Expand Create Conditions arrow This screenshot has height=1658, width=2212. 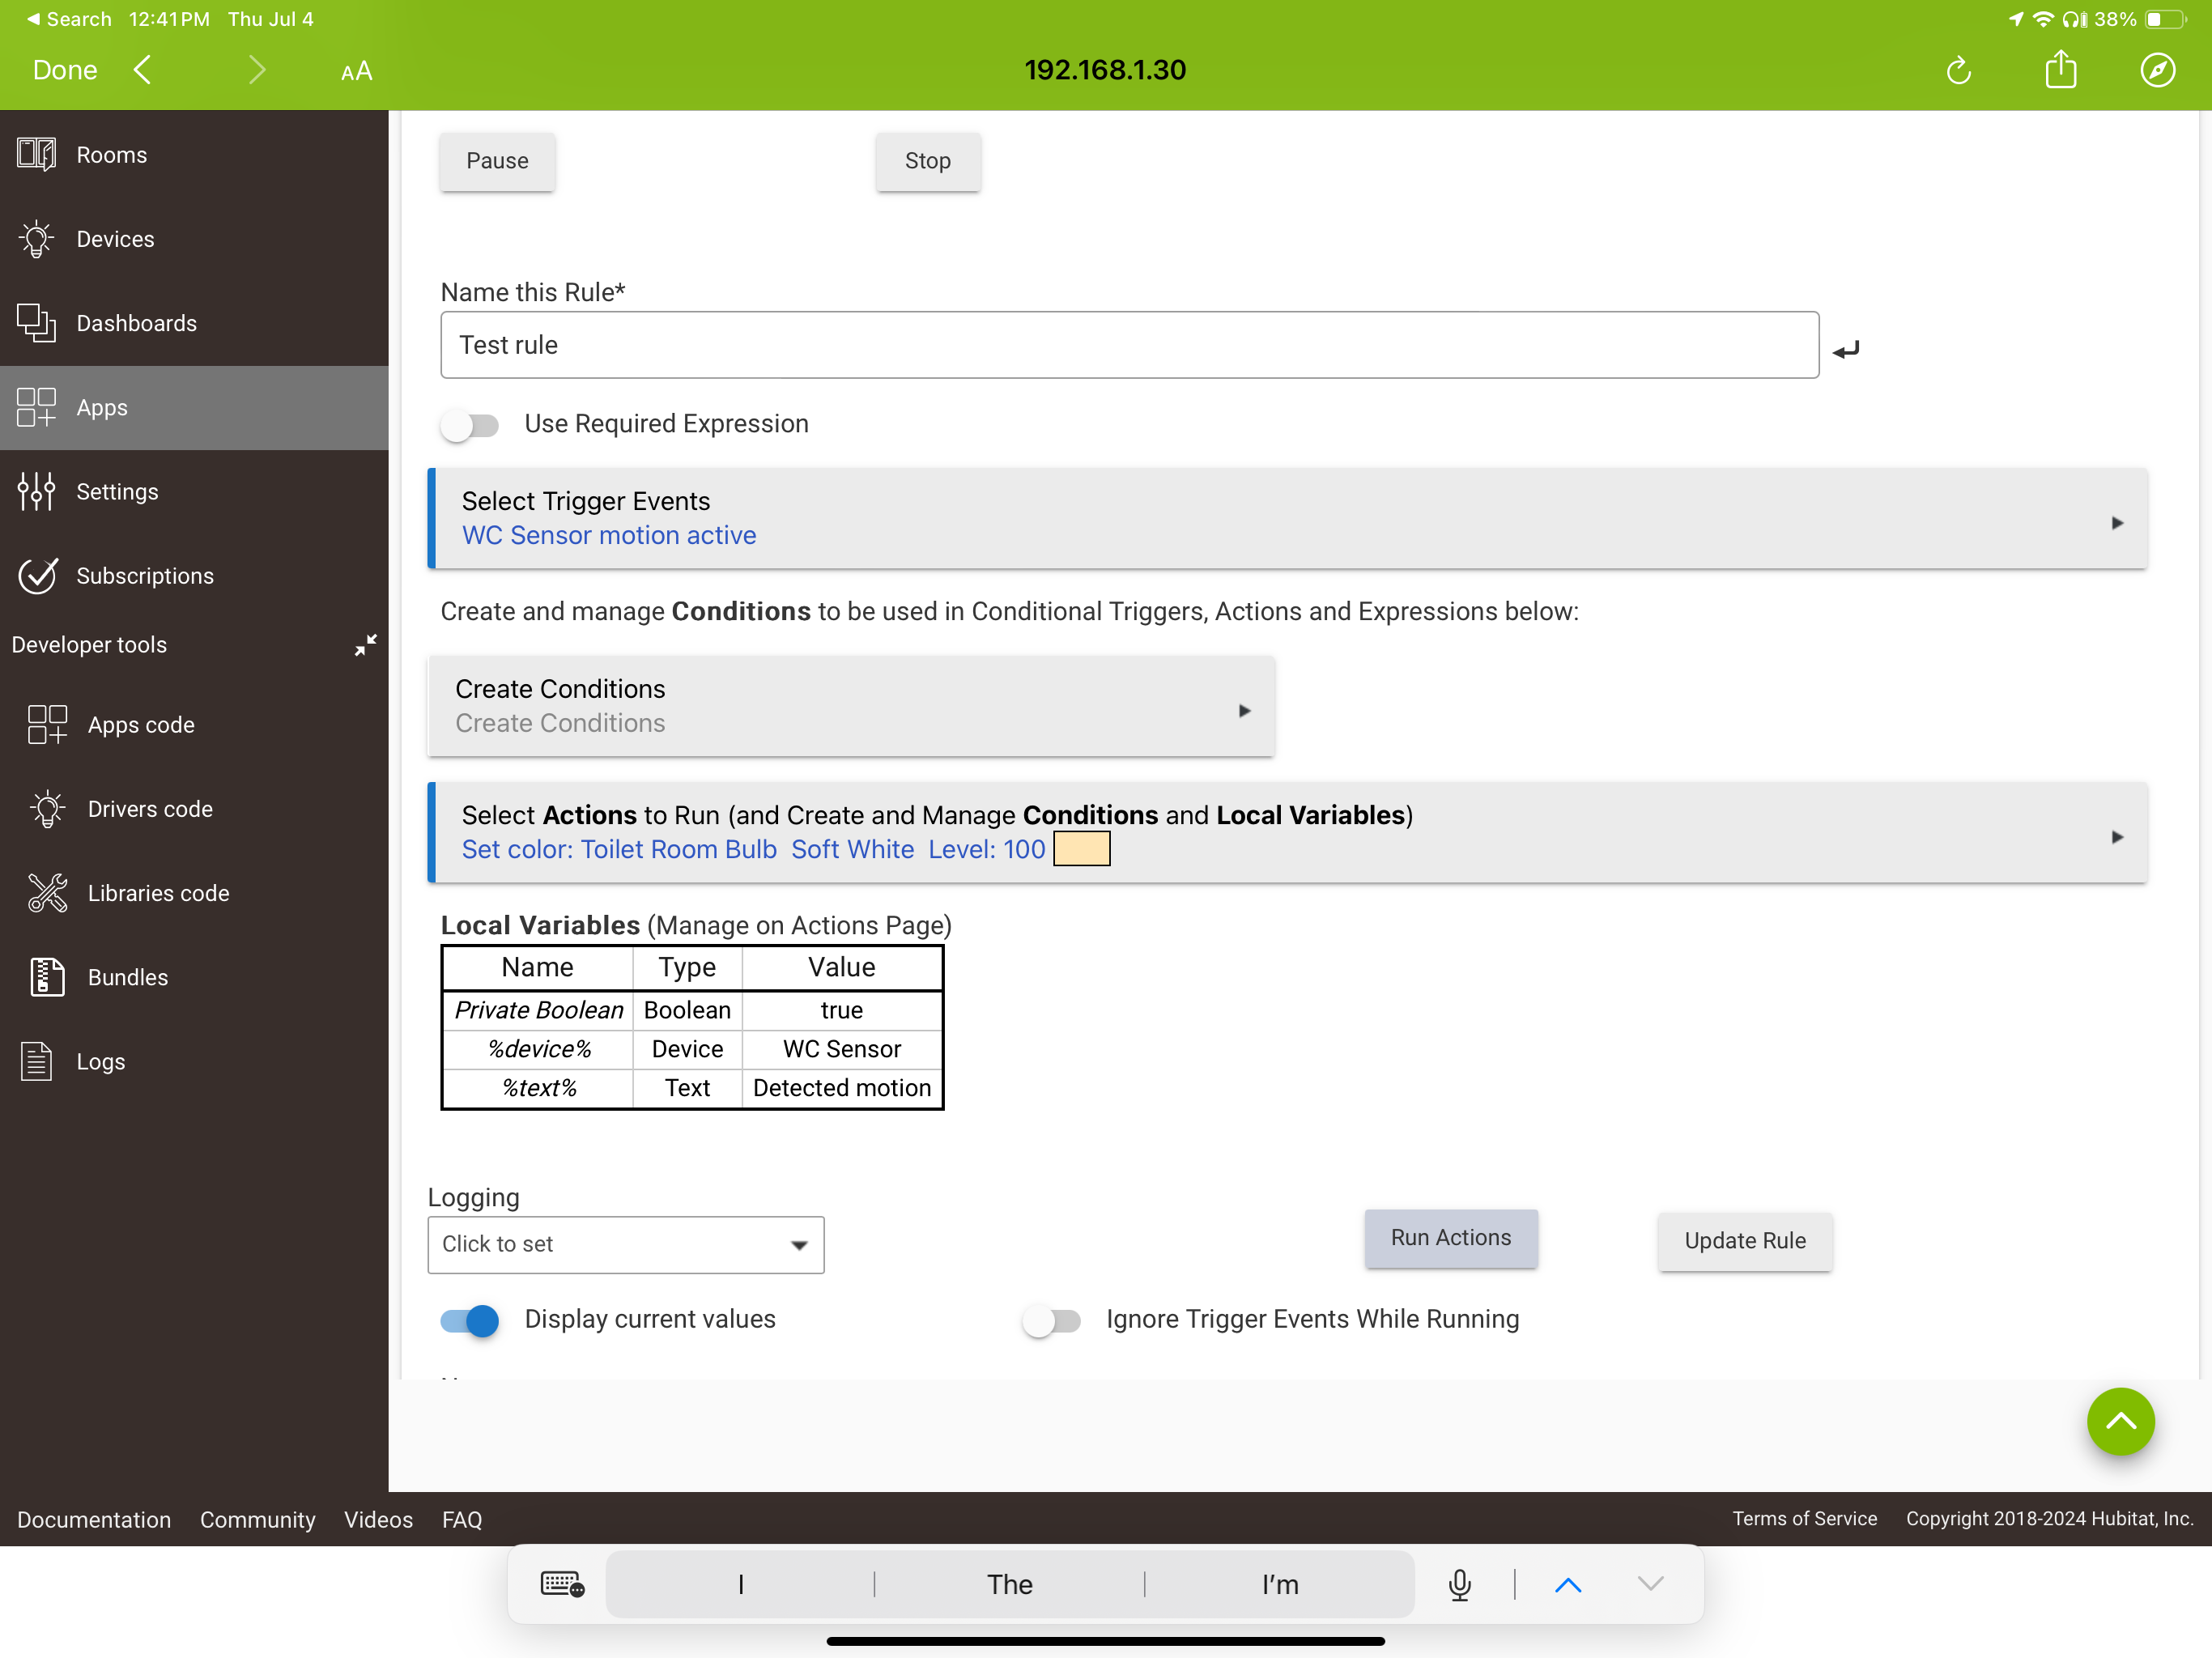1244,711
